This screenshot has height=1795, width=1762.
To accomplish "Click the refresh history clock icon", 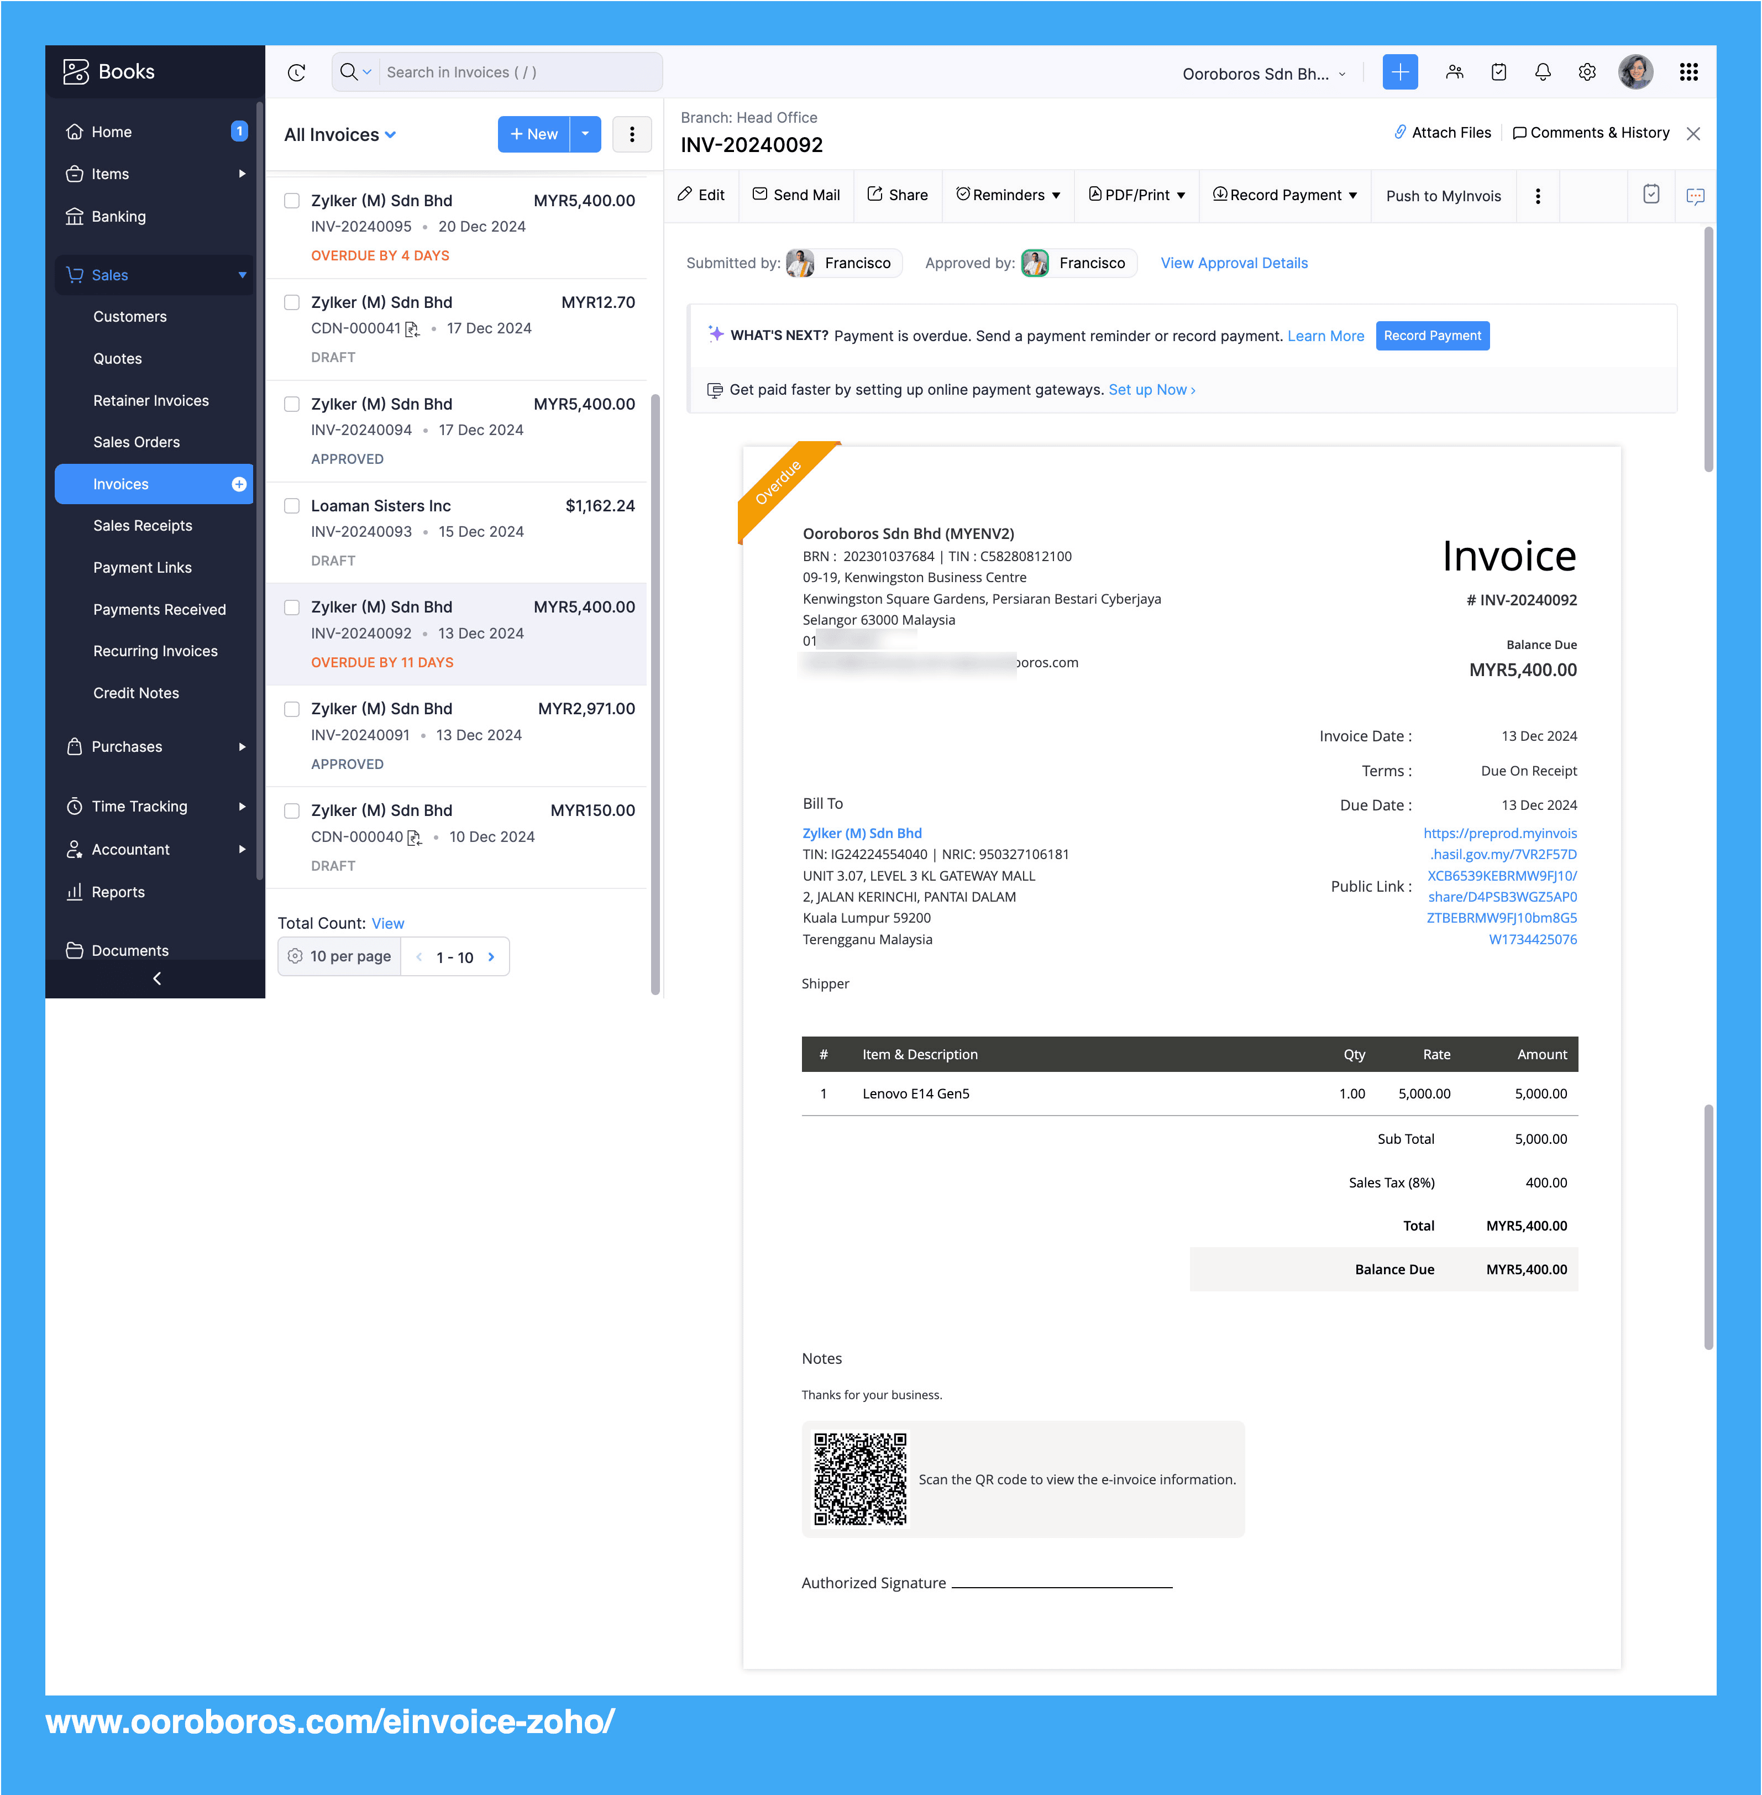I will pos(296,72).
